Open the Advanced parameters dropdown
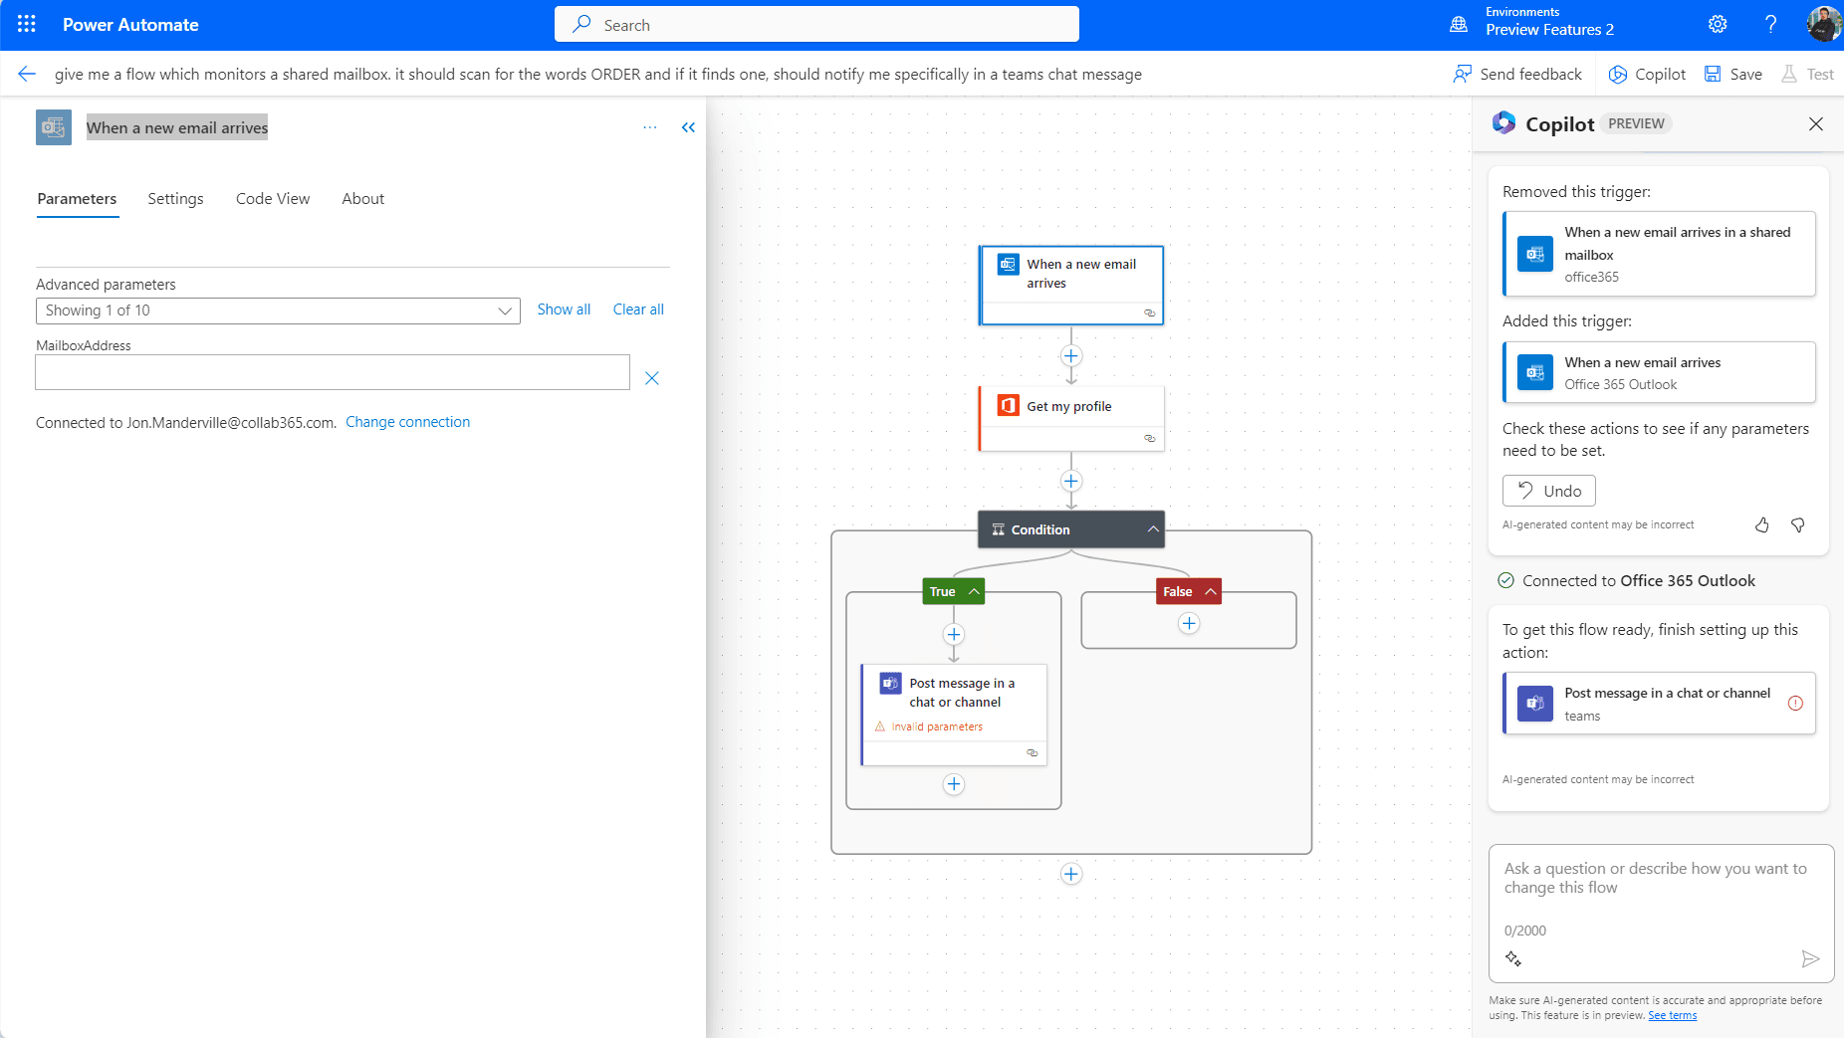1844x1038 pixels. pos(278,311)
